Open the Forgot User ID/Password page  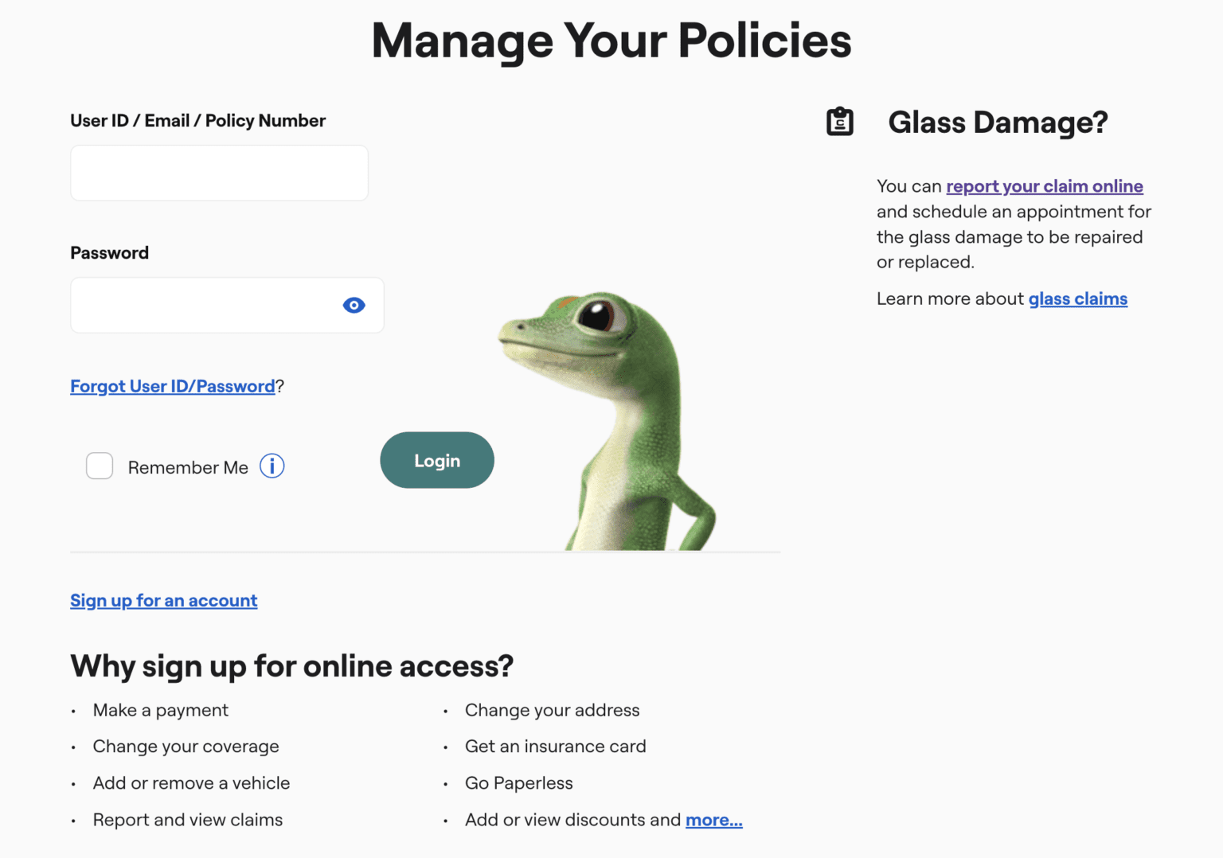click(x=172, y=386)
